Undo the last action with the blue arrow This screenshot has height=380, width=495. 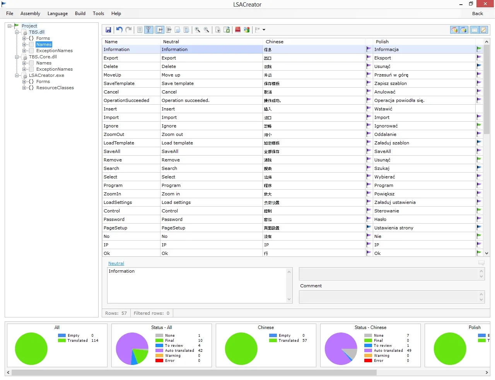point(119,30)
